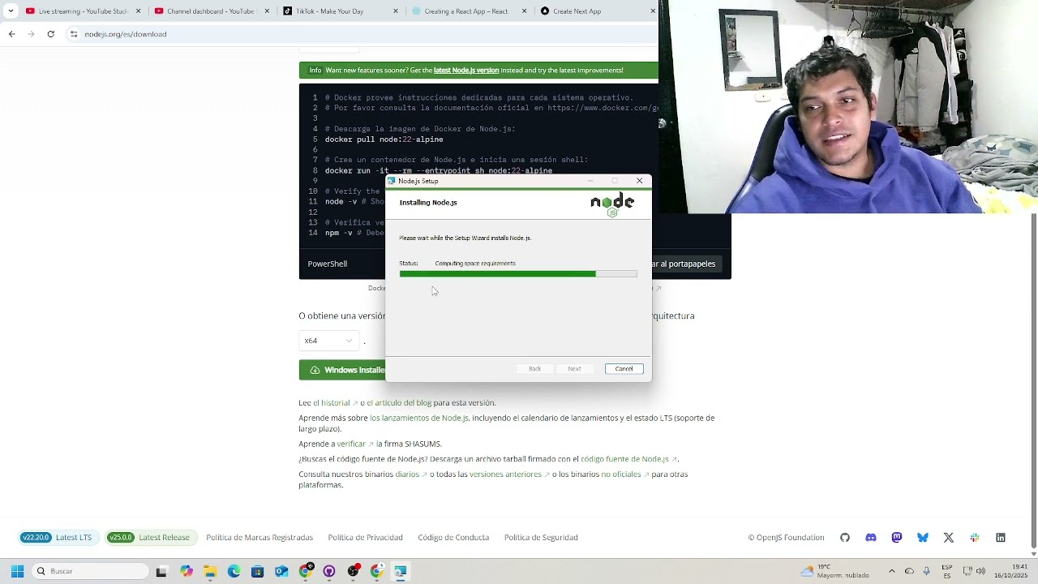1038x584 pixels.
Task: Open el artículo del blog link
Action: pos(398,402)
